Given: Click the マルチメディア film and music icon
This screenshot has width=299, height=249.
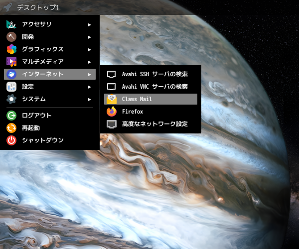Looking at the screenshot, I should (x=11, y=62).
